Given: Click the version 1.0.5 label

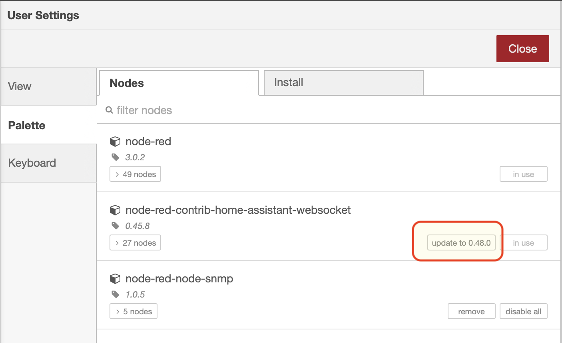Looking at the screenshot, I should click(135, 294).
